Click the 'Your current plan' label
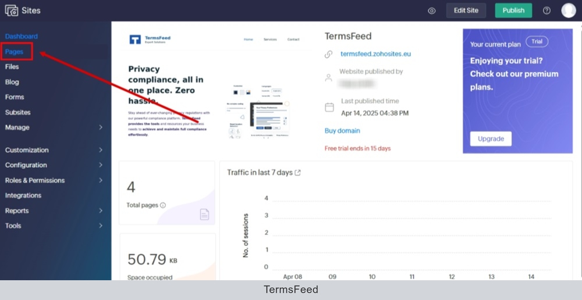This screenshot has width=582, height=300. [x=495, y=44]
